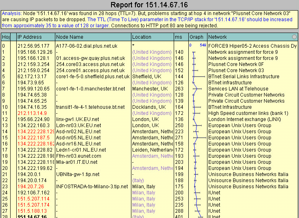Select node Ffm-nr03.eunet.com

click(79, 156)
